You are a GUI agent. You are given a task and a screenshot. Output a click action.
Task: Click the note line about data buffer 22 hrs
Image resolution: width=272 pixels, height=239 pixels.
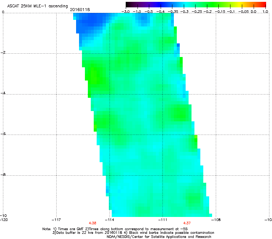pos(133,233)
